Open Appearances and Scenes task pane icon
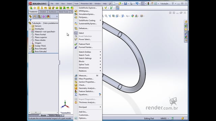216x121 pixels. [x=186, y=37]
